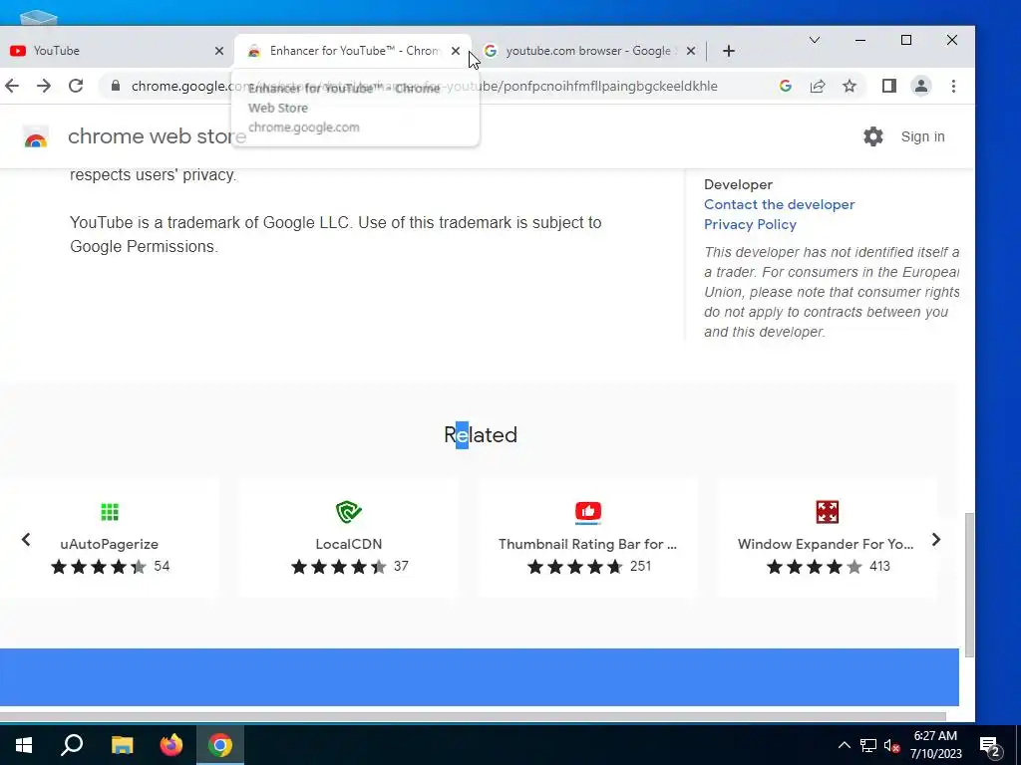The width and height of the screenshot is (1021, 765).
Task: Click Chrome icon in the taskbar
Action: (220, 745)
